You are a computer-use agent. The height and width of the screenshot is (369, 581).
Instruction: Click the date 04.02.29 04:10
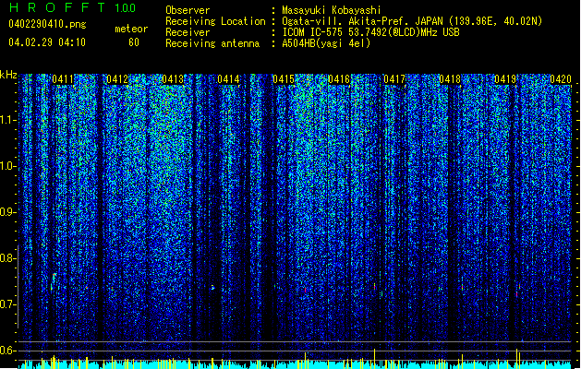point(47,42)
